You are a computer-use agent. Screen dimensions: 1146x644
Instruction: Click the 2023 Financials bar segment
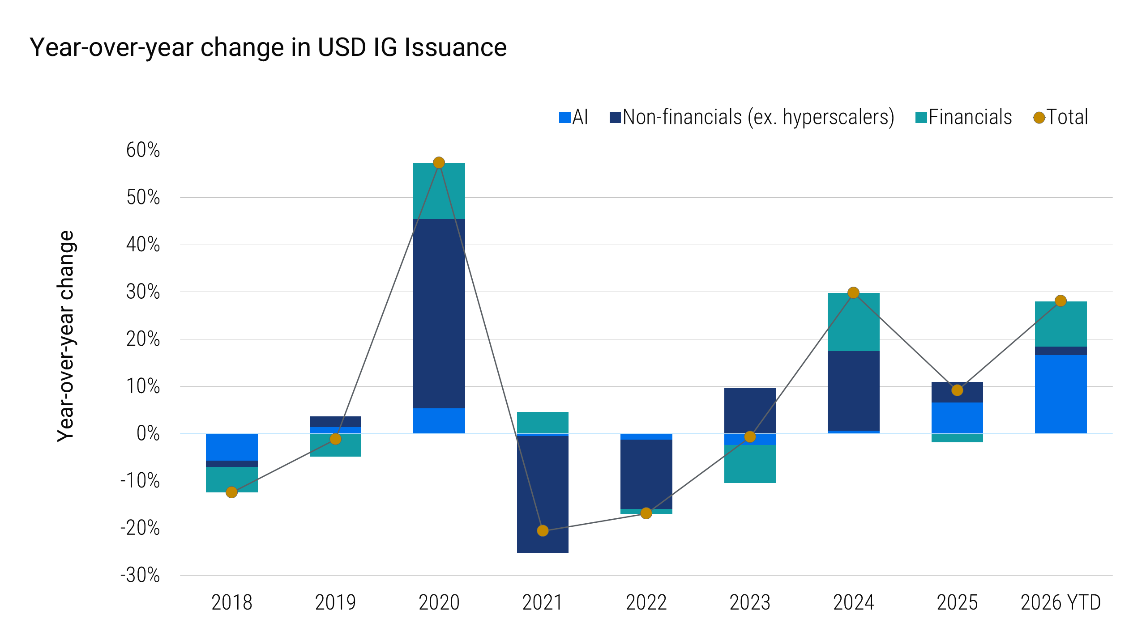point(750,464)
